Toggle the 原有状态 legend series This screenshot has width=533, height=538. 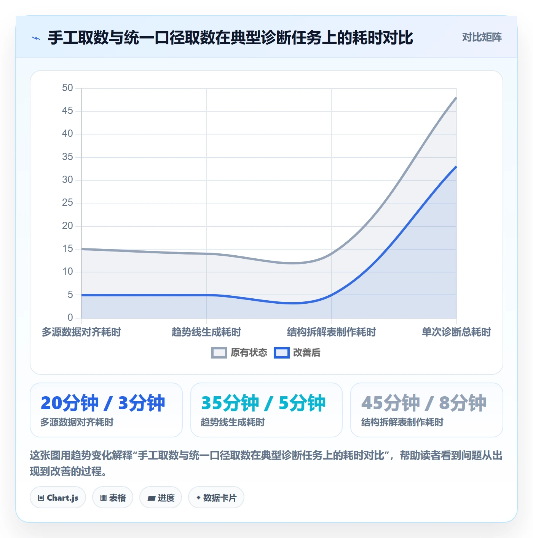coord(239,352)
